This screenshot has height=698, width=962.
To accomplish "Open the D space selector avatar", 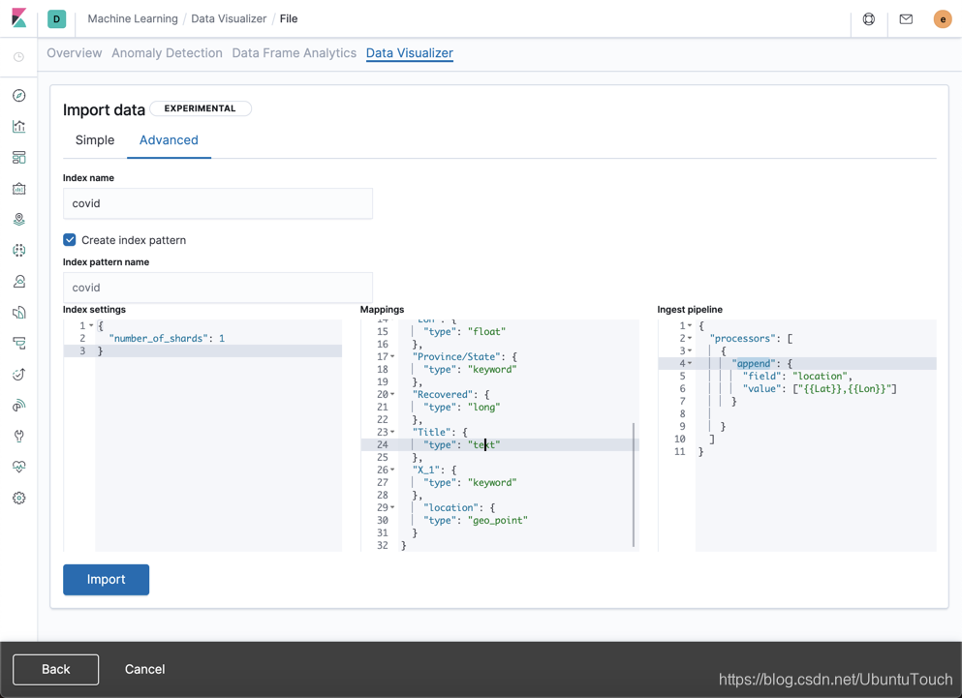I will point(56,19).
